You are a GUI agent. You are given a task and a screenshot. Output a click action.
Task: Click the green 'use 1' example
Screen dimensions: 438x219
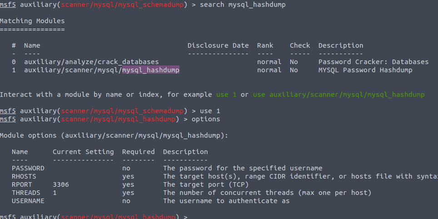[x=226, y=95]
